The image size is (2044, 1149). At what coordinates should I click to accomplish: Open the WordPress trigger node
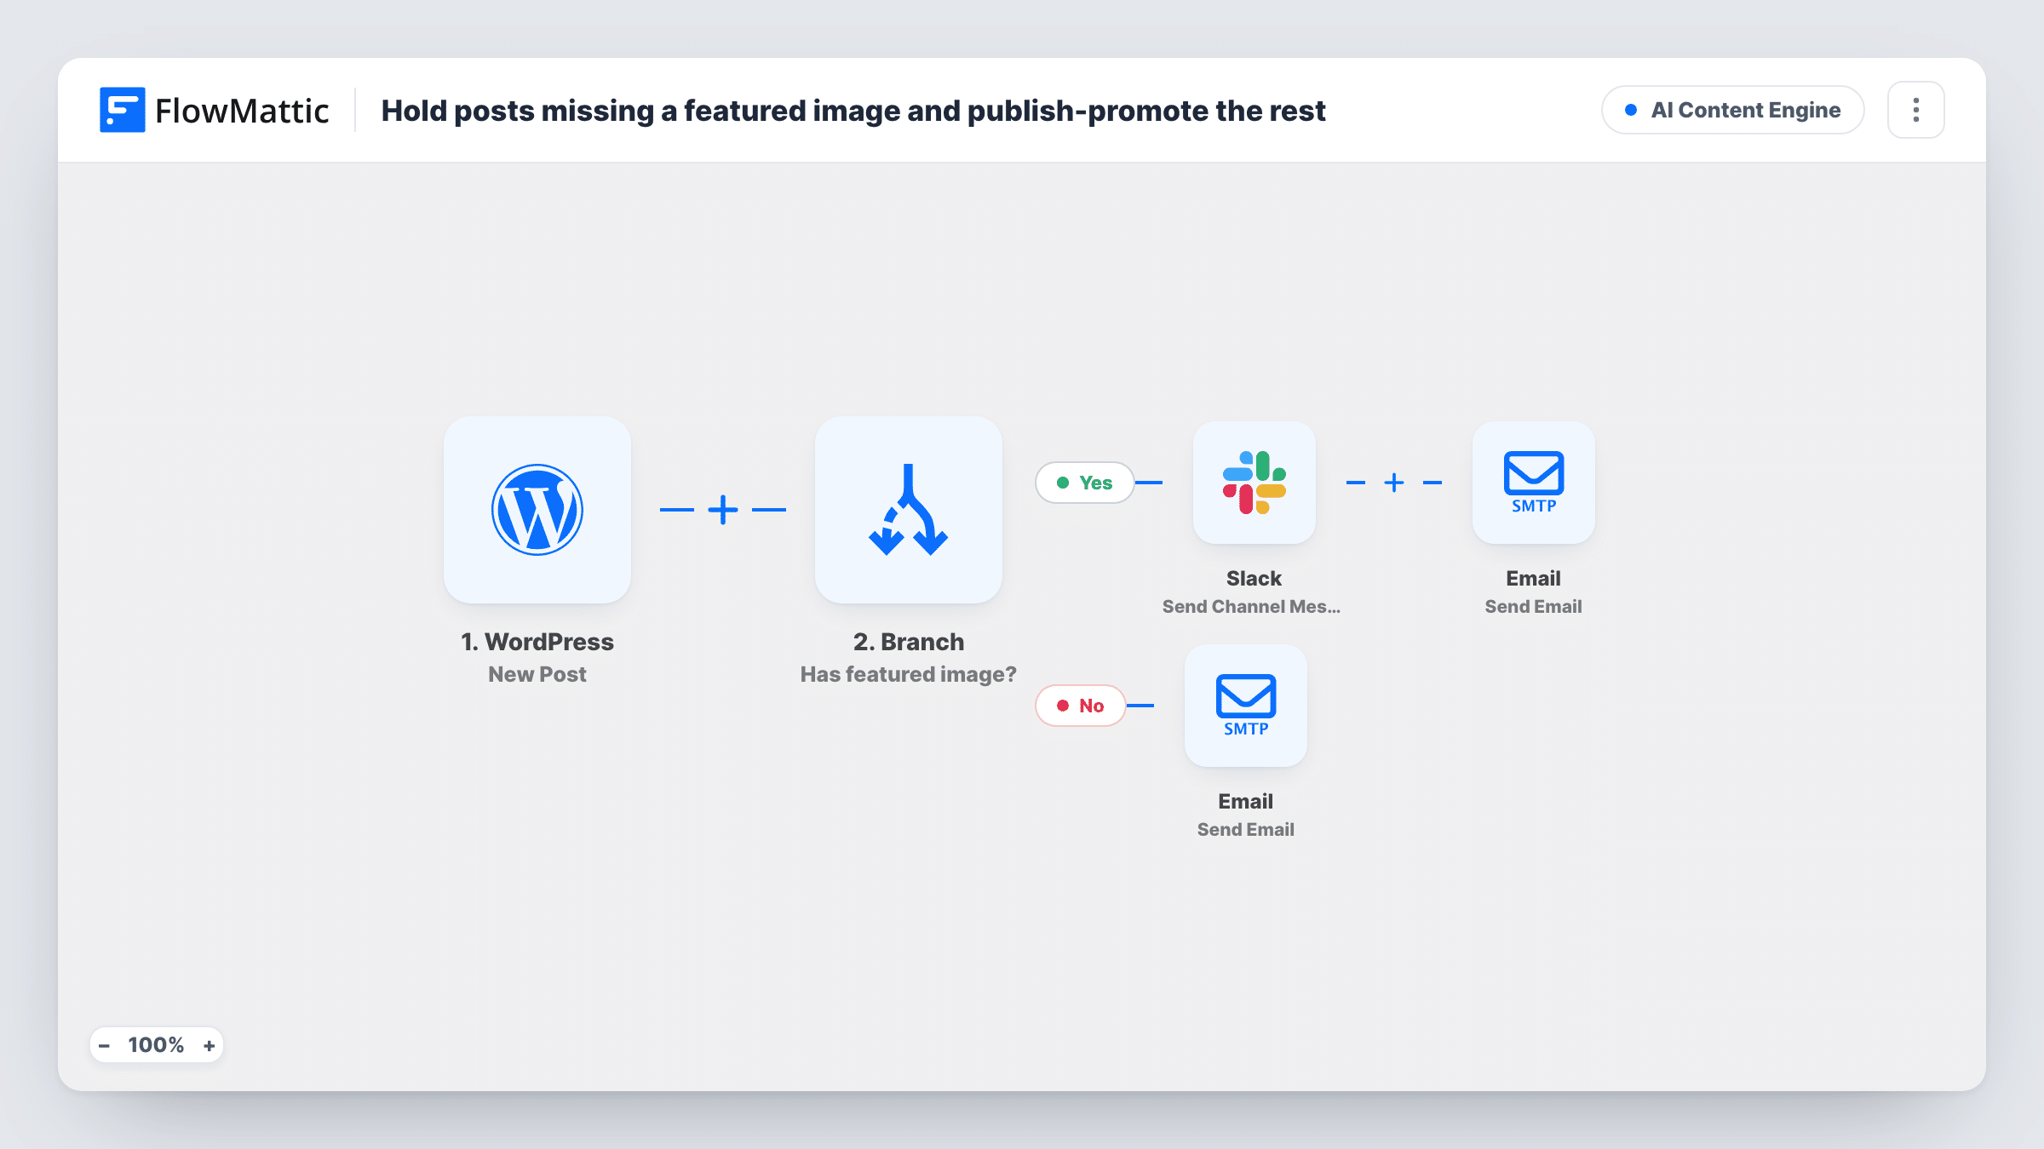pos(537,510)
